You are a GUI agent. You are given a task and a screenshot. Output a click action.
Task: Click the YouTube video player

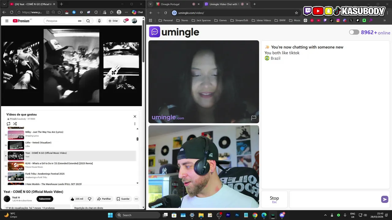[x=71, y=66]
